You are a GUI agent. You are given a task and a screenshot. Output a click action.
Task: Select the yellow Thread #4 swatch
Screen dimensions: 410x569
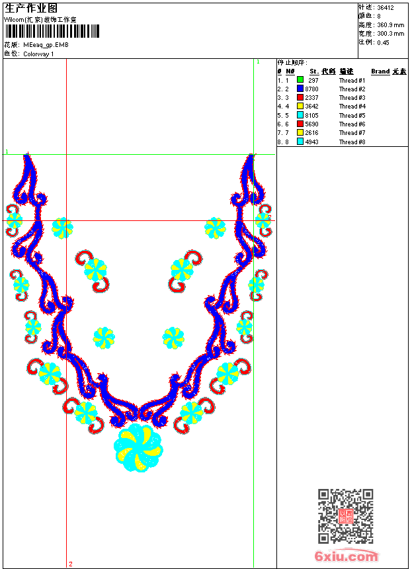pos(300,106)
